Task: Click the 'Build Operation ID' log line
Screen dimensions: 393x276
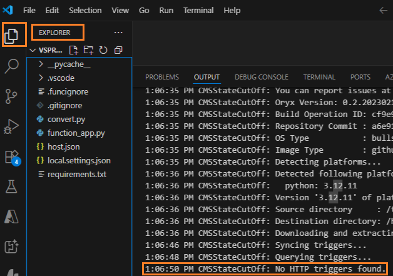Action: click(x=269, y=115)
